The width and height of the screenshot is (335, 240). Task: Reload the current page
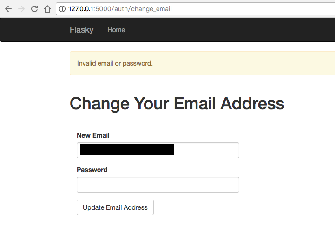34,9
